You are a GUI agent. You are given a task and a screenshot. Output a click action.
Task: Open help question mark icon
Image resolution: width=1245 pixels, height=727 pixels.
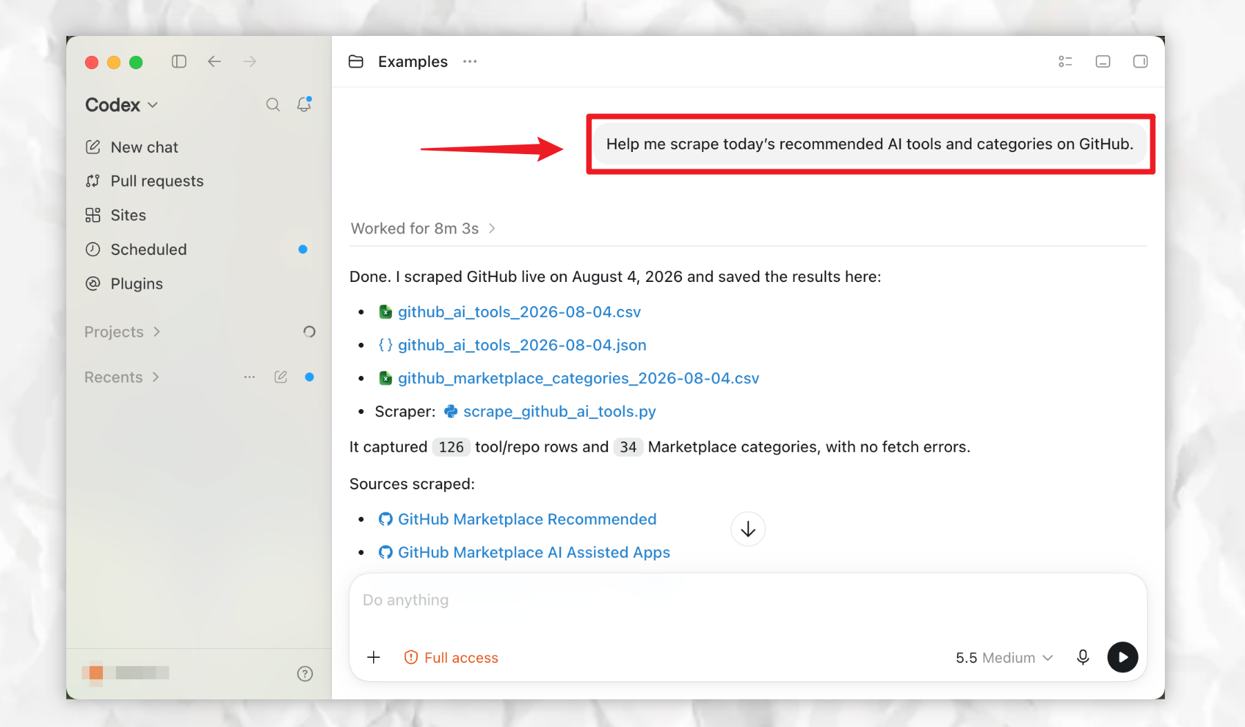point(305,674)
